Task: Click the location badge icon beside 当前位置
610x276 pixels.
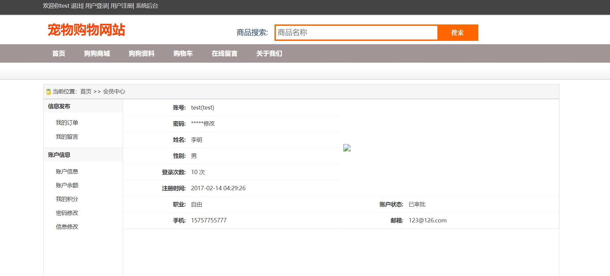Action: [x=49, y=92]
